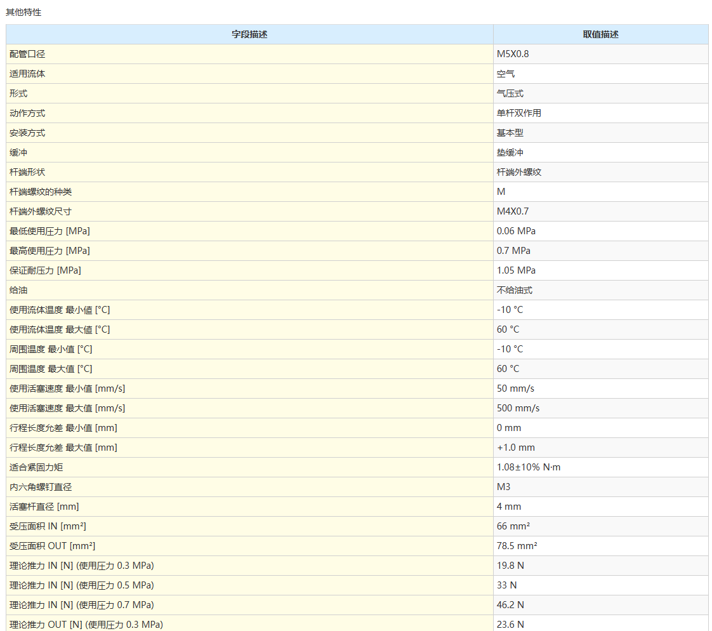Click the 78.5 mm² area value
This screenshot has width=712, height=631.
[x=517, y=546]
